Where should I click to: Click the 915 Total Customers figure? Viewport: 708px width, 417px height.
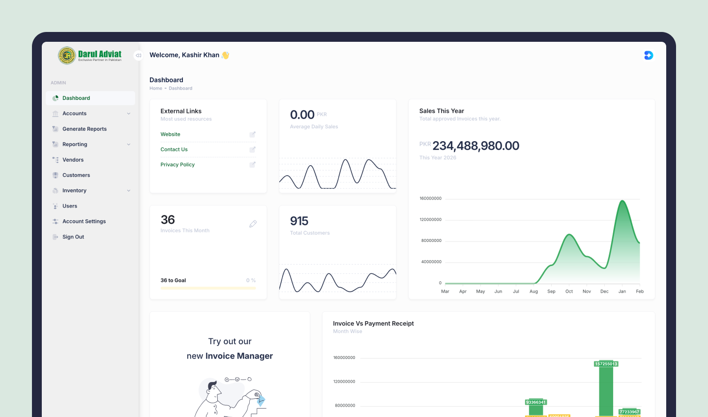coord(299,221)
